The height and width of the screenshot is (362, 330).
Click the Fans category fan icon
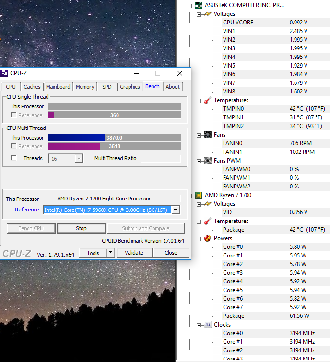coord(208,135)
